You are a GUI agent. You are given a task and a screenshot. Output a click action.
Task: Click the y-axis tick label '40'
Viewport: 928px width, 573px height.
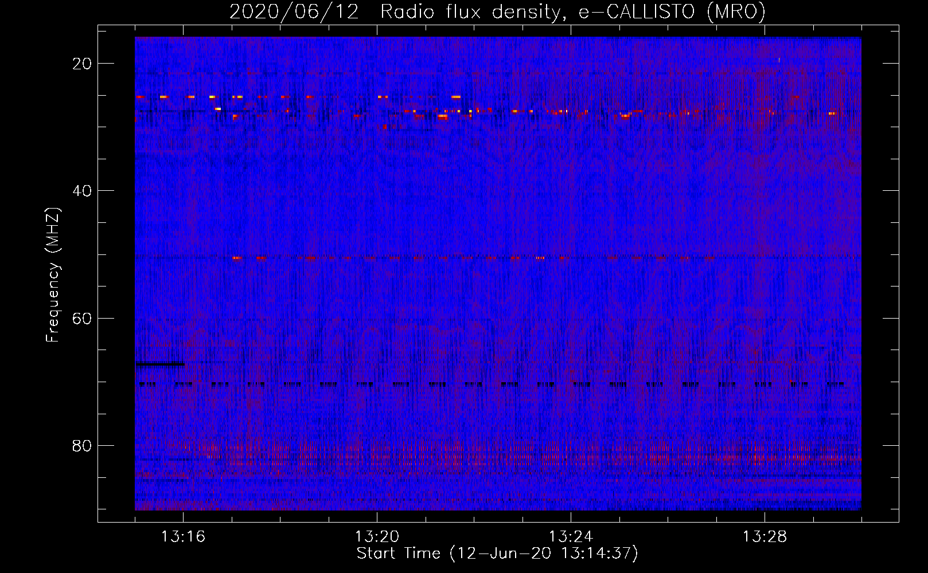point(82,191)
